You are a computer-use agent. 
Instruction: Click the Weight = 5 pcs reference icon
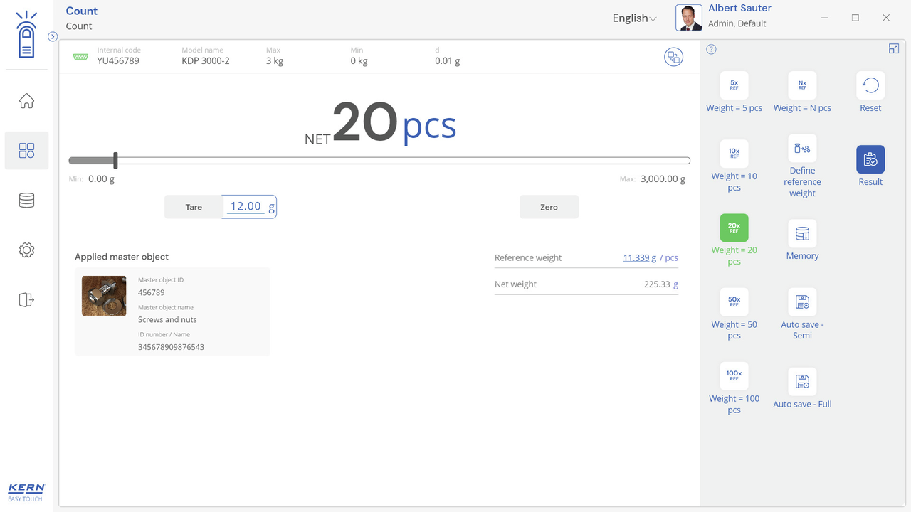[734, 85]
